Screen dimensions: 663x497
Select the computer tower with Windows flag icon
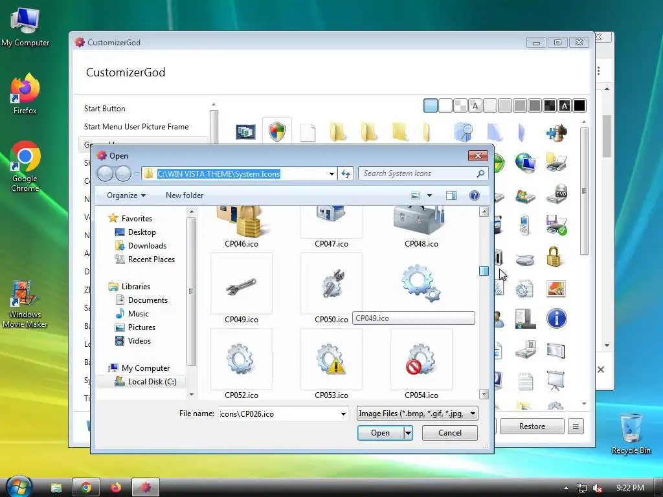click(x=525, y=318)
